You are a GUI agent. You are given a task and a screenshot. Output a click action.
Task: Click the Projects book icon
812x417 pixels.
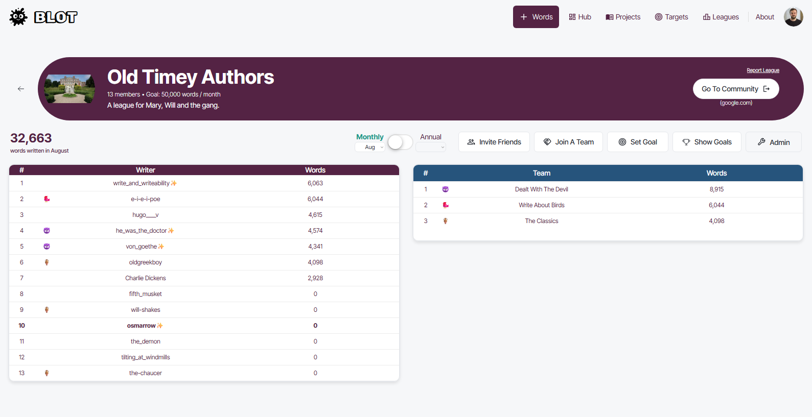pyautogui.click(x=610, y=17)
